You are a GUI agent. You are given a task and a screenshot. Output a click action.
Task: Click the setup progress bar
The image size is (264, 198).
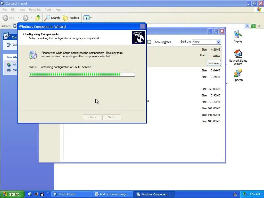coord(82,74)
